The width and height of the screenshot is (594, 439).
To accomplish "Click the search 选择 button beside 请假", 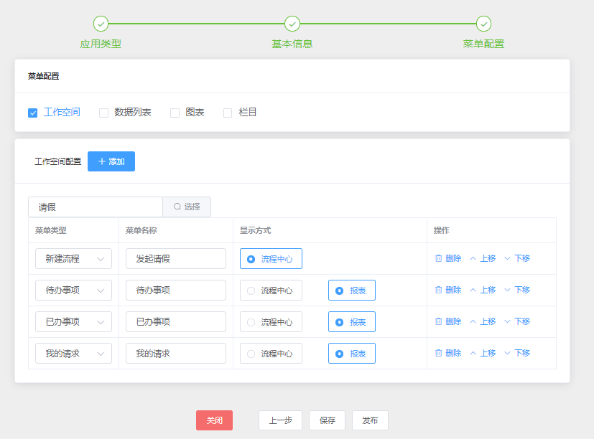I will coord(187,207).
